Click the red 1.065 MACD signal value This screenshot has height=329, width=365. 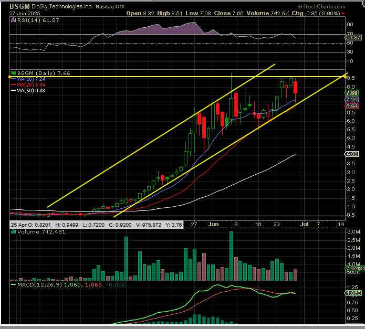click(x=93, y=284)
